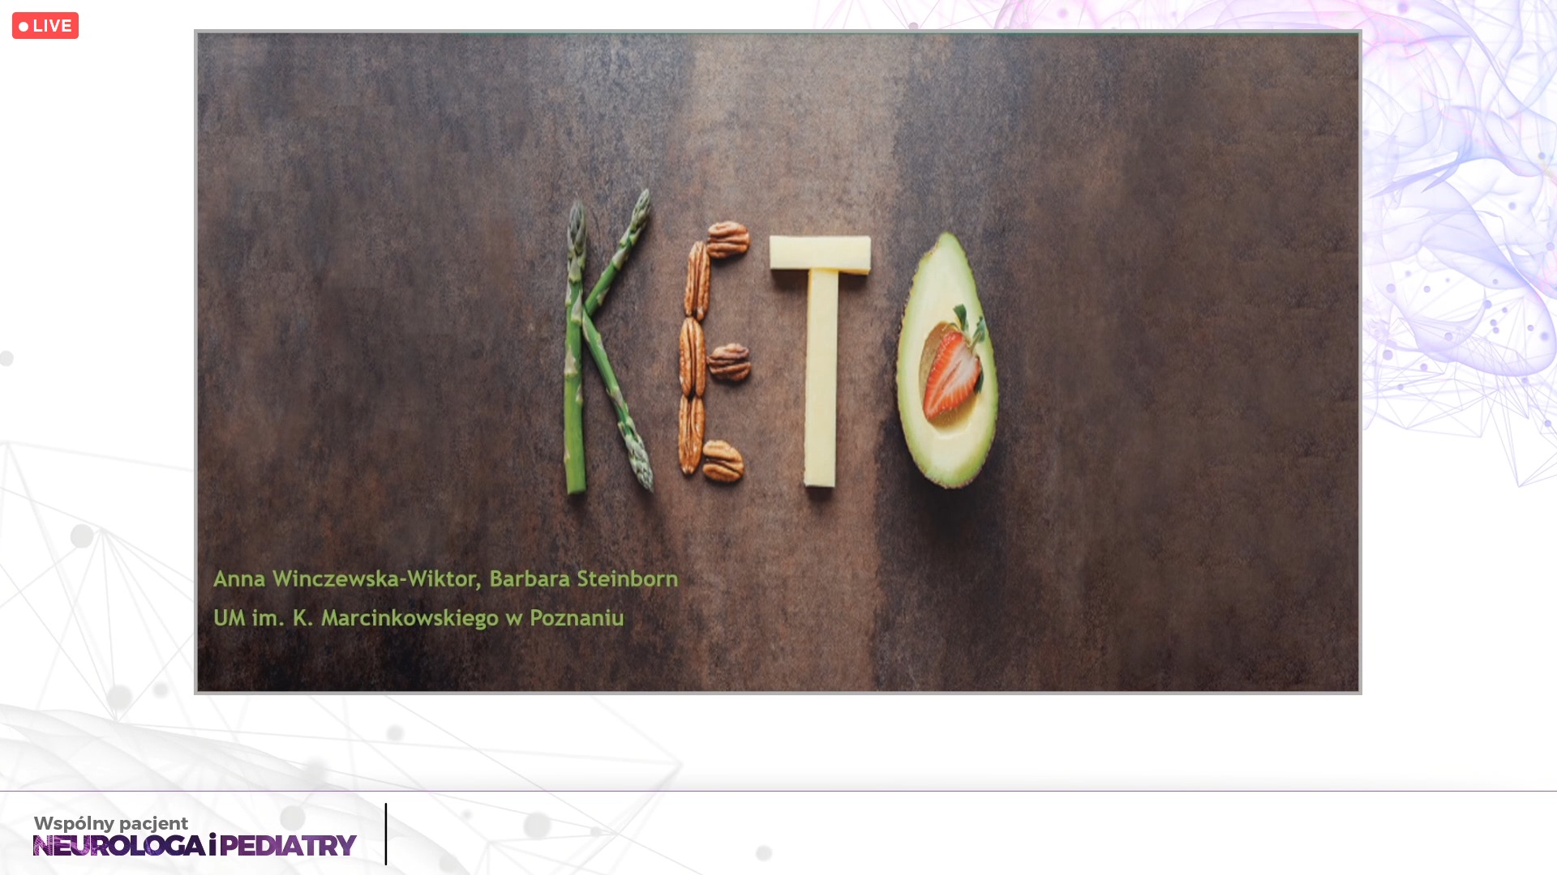Click the cheese letter T
This screenshot has height=875, width=1557.
pos(820,361)
